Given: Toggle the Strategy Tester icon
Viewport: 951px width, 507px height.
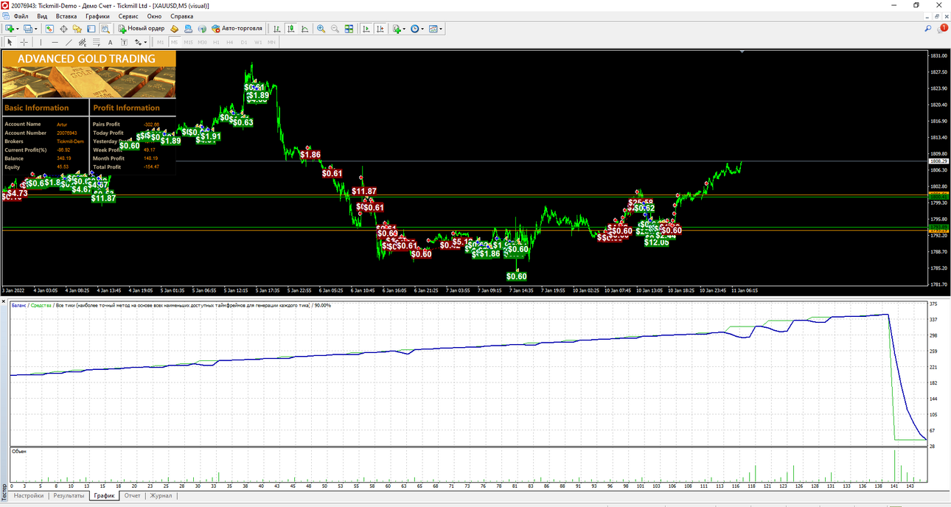Looking at the screenshot, I should (105, 29).
